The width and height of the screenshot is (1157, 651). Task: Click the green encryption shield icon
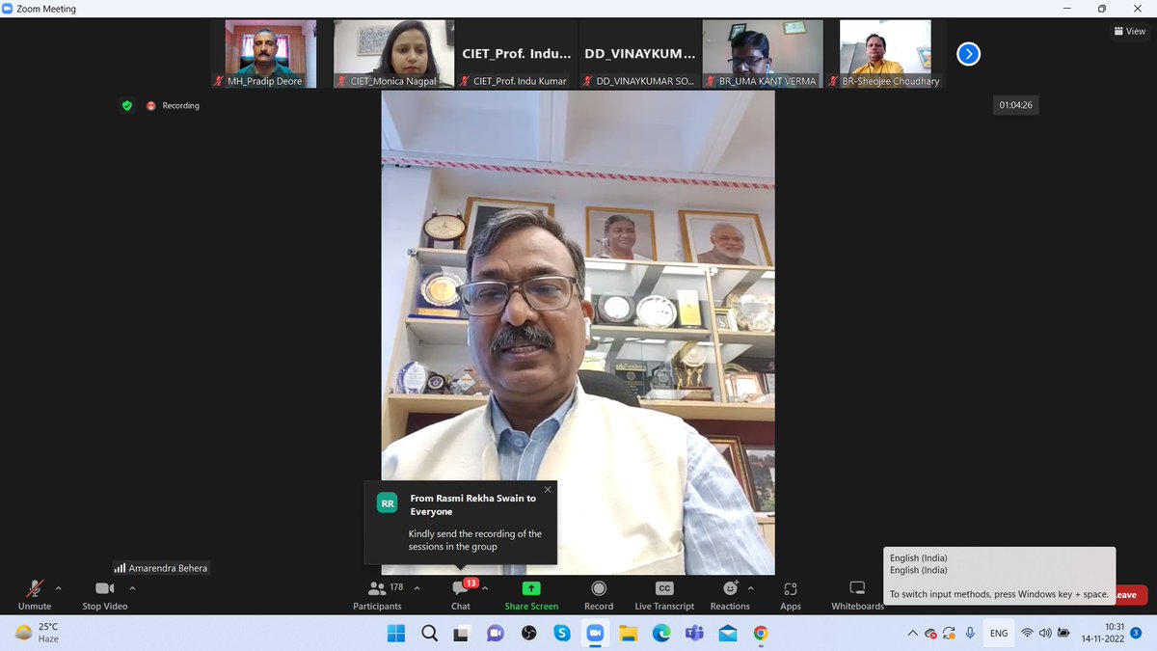[126, 105]
